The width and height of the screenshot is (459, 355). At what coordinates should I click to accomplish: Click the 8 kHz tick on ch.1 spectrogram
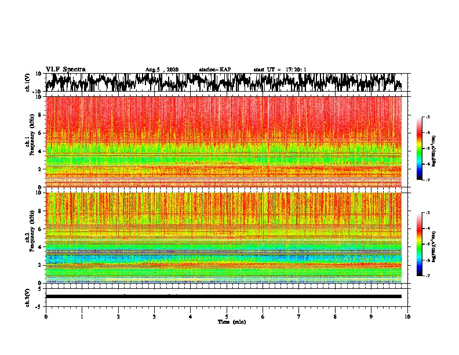(40, 115)
